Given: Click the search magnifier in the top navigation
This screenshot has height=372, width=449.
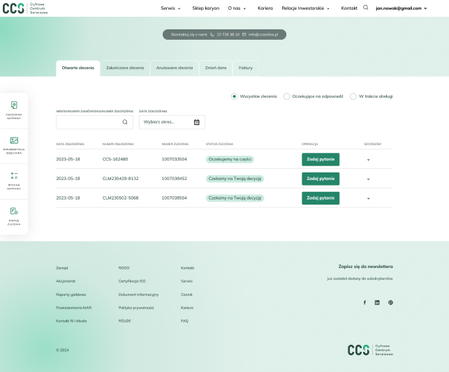Looking at the screenshot, I should [365, 8].
